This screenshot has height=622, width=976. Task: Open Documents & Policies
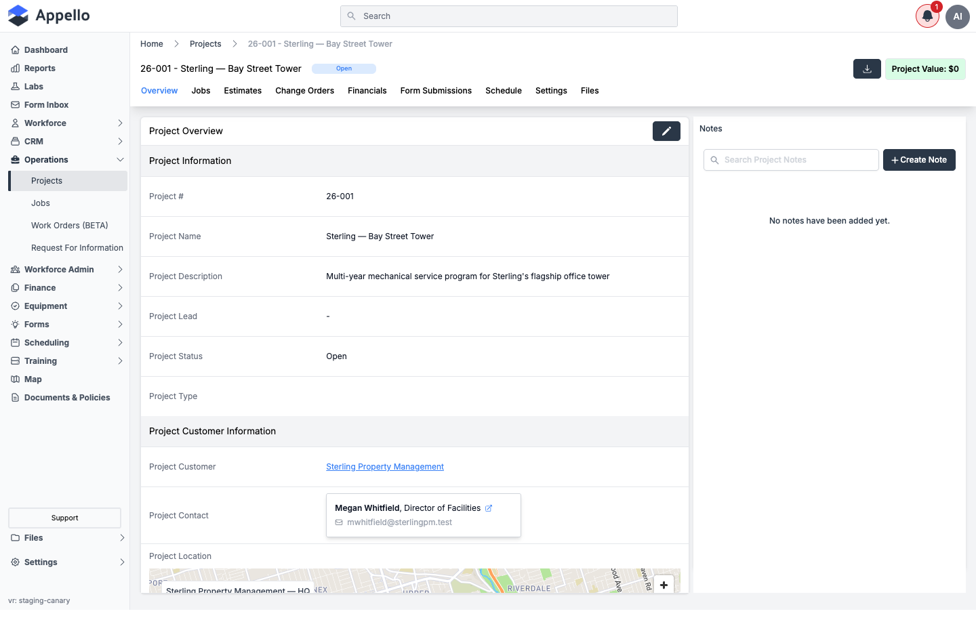pyautogui.click(x=68, y=398)
